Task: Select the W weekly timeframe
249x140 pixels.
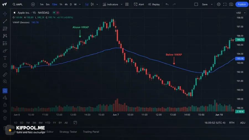Action: [x=75, y=4]
